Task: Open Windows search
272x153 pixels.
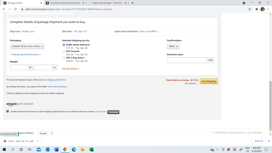Action: click(x=13, y=149)
